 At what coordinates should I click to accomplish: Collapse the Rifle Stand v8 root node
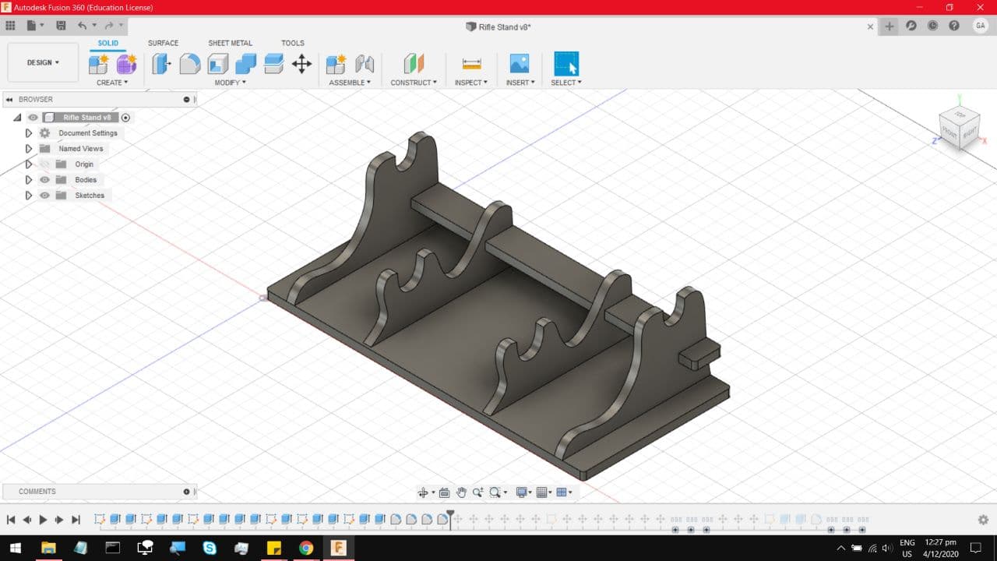click(x=17, y=118)
